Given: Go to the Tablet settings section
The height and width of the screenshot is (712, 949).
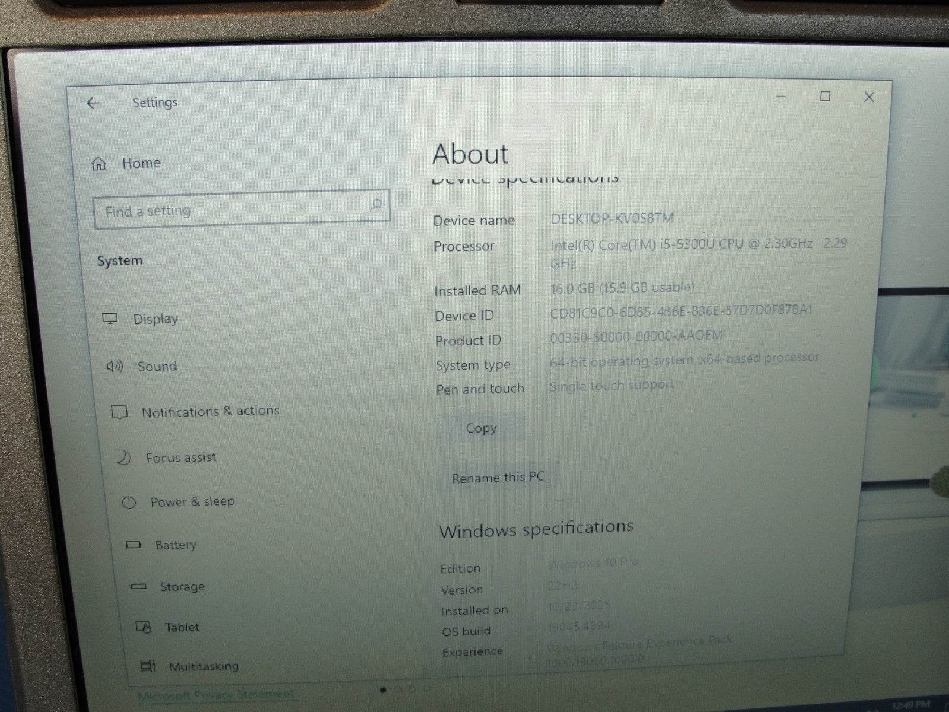Looking at the screenshot, I should click(181, 627).
